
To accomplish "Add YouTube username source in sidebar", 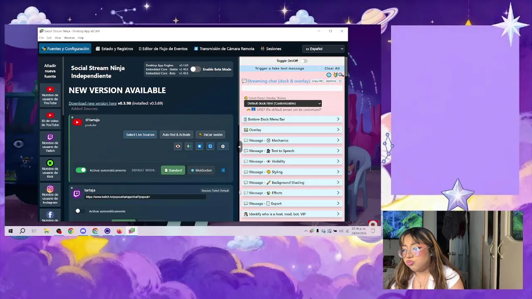I will tap(50, 95).
